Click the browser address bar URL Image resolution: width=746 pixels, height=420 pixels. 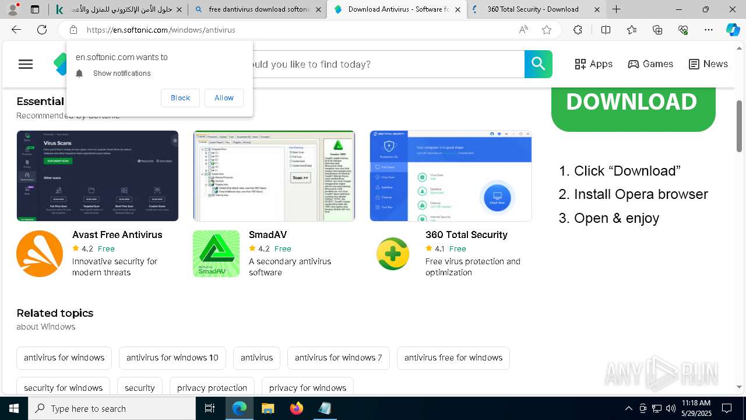(x=161, y=30)
